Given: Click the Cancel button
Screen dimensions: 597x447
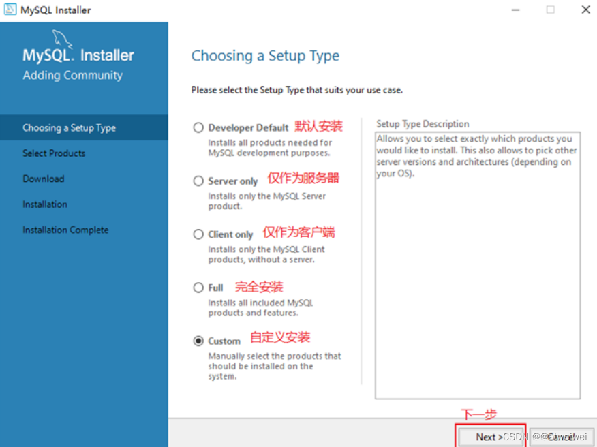Looking at the screenshot, I should [x=561, y=437].
